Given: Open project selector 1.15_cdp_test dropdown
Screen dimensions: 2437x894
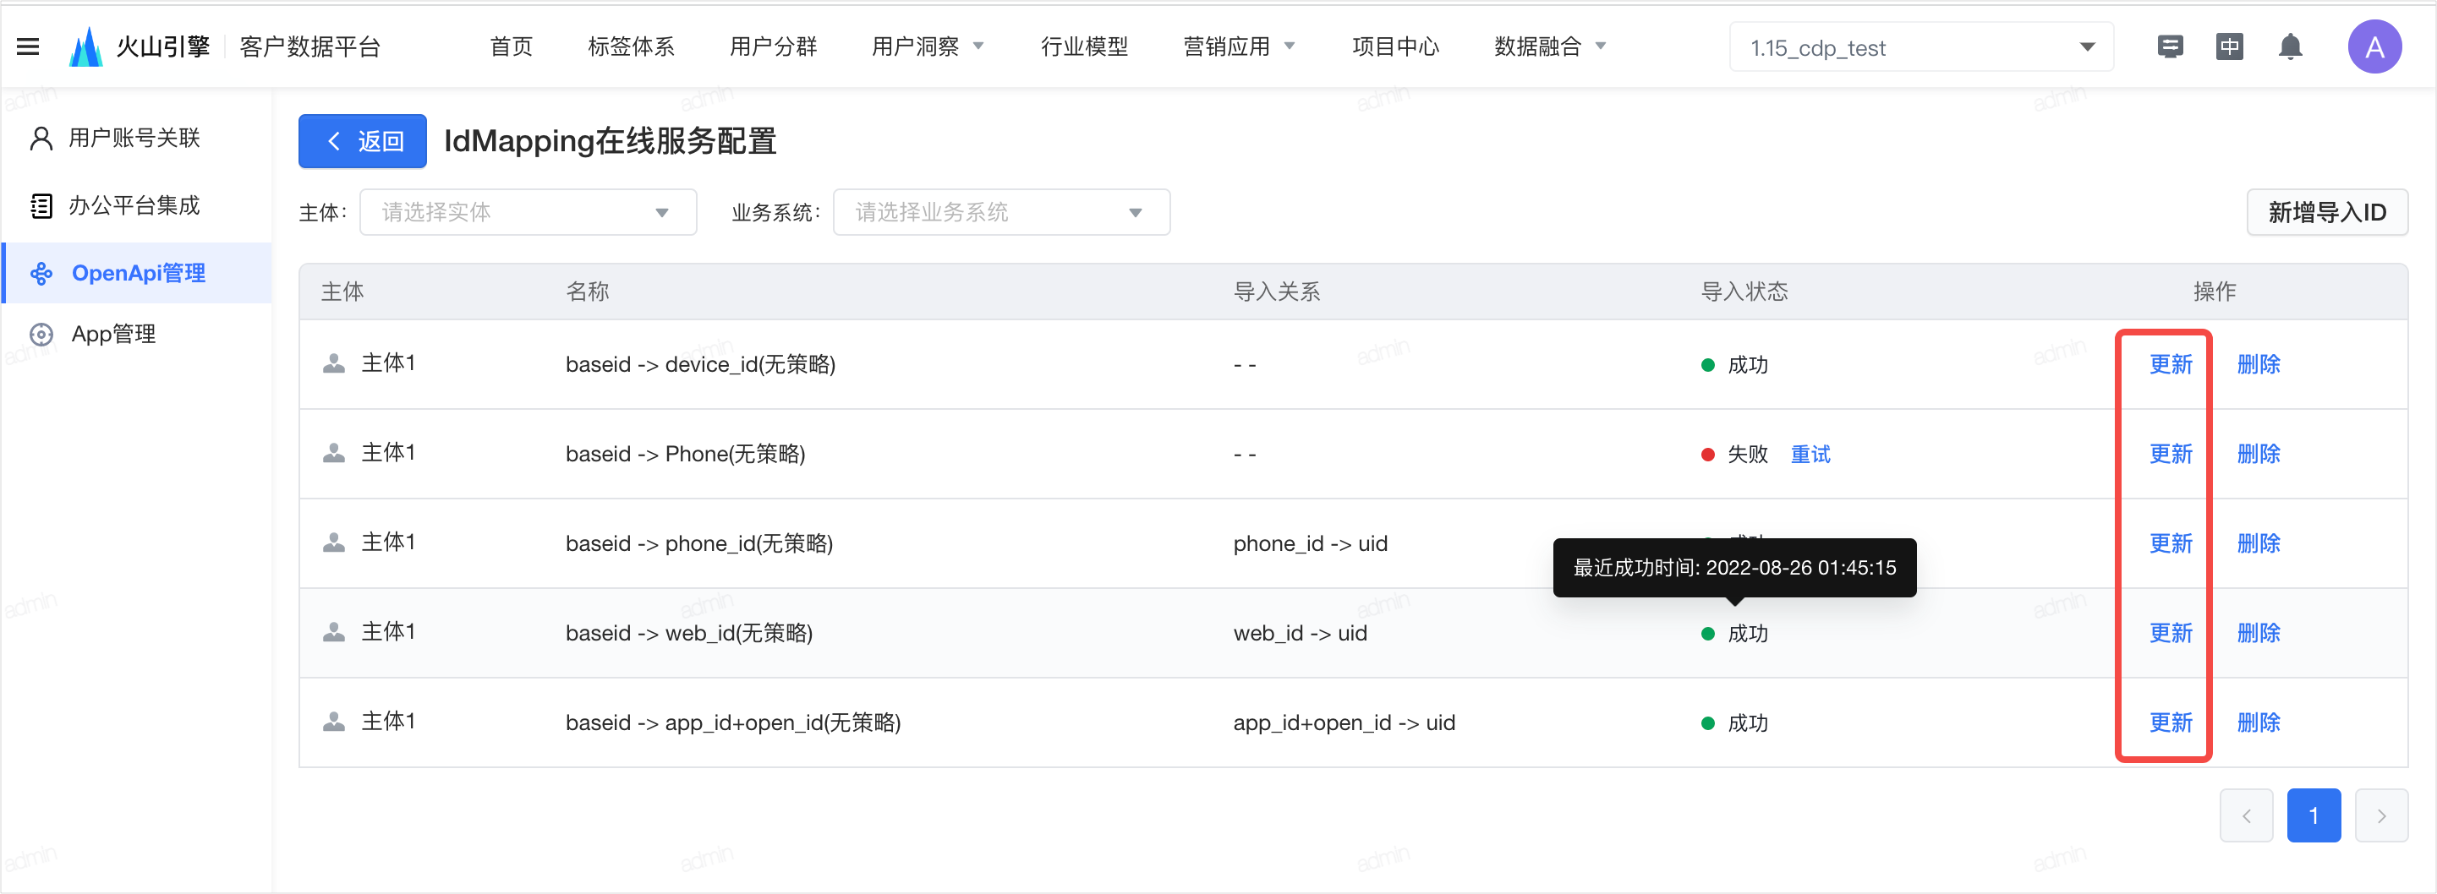Looking at the screenshot, I should pyautogui.click(x=1920, y=46).
